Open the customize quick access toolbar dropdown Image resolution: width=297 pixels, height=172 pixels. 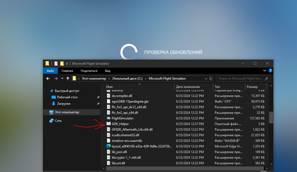[x=67, y=64]
